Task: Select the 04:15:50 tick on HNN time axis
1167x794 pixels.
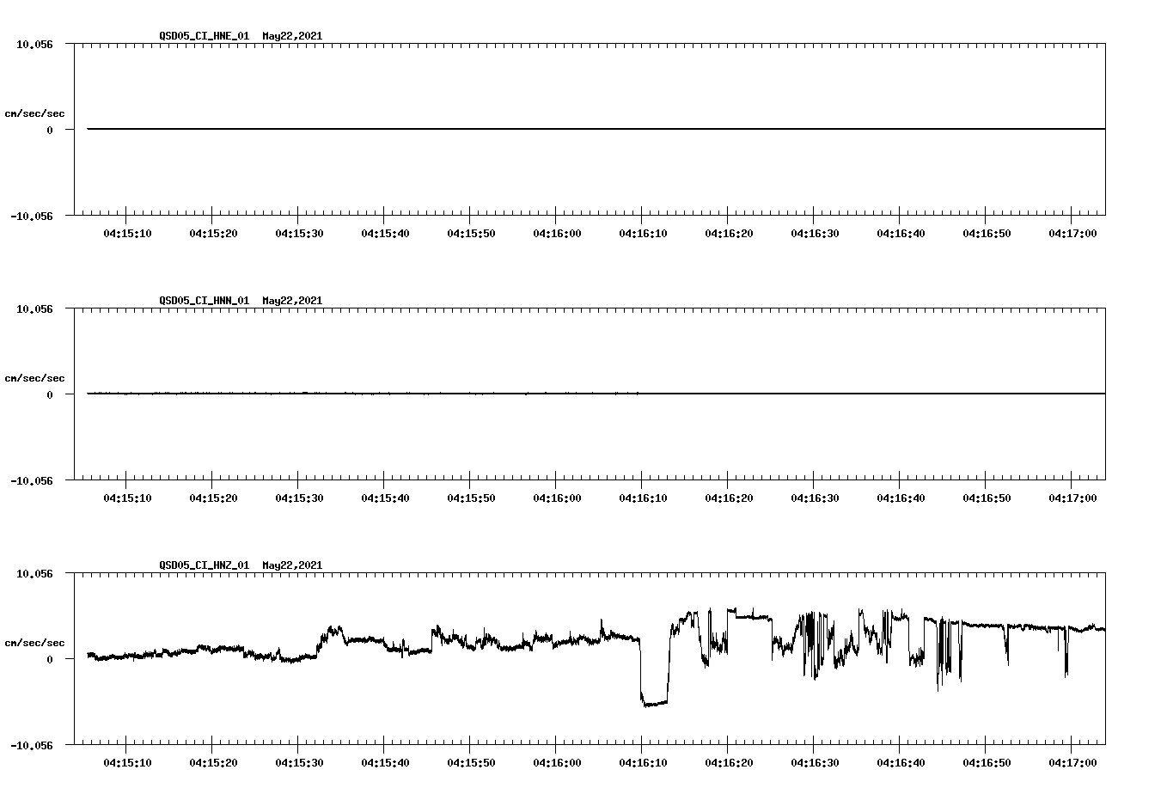Action: point(469,497)
